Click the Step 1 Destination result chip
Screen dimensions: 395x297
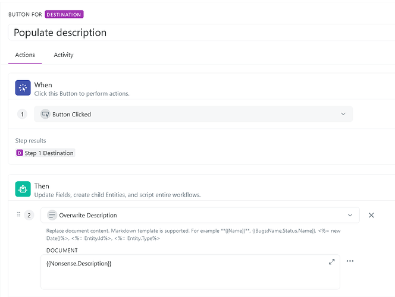(x=46, y=153)
